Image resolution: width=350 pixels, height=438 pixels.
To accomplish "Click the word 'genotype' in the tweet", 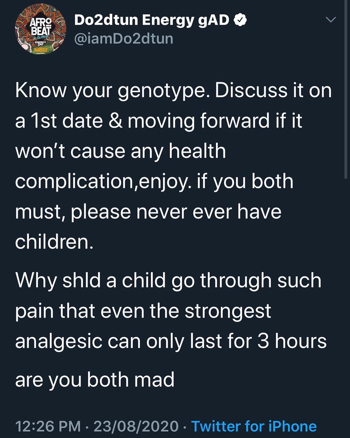I will point(161,91).
